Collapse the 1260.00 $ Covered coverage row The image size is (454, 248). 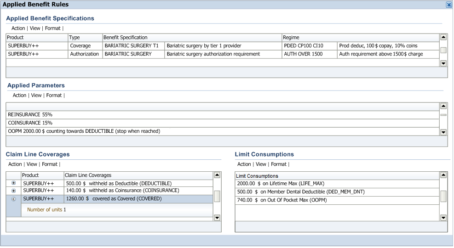[x=14, y=199]
